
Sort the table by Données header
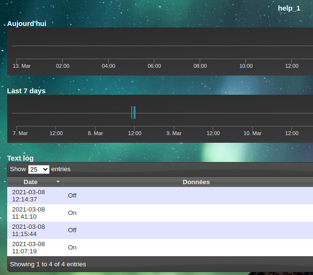pyautogui.click(x=196, y=182)
